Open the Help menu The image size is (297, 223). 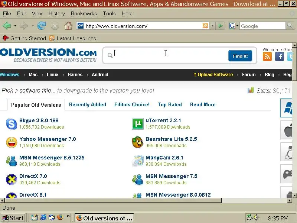click(127, 14)
